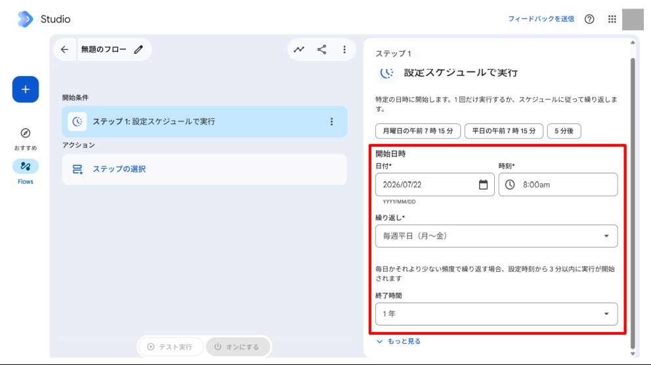Click the ステップの選択 list-add icon
The width and height of the screenshot is (651, 365).
tap(77, 169)
